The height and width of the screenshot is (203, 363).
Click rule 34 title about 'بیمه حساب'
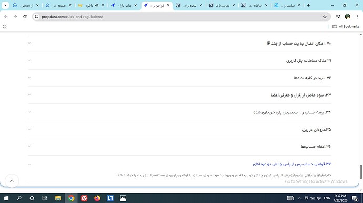click(x=292, y=112)
